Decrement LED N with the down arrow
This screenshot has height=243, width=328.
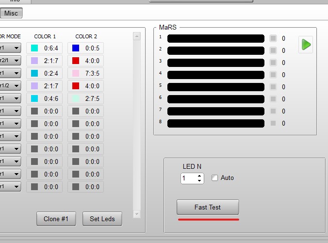(x=199, y=181)
